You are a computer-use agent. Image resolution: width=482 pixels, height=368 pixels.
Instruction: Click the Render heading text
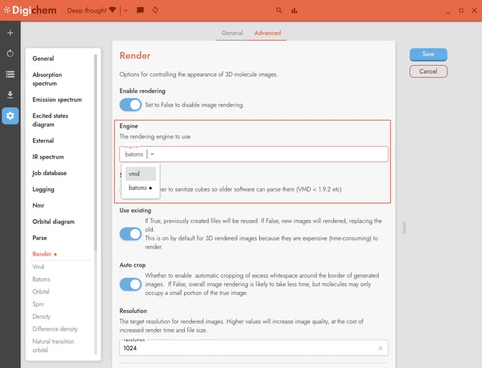(x=135, y=55)
